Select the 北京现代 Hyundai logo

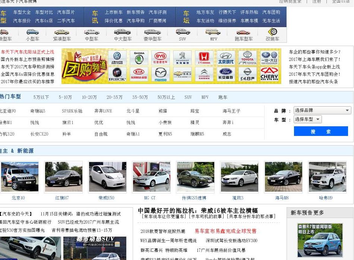point(226,58)
